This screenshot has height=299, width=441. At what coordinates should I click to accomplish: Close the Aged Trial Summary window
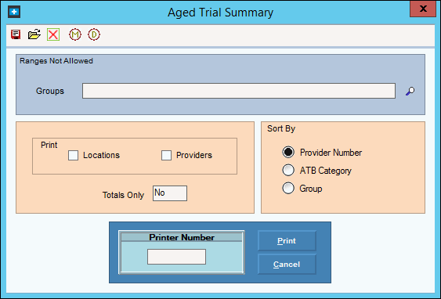[x=423, y=9]
